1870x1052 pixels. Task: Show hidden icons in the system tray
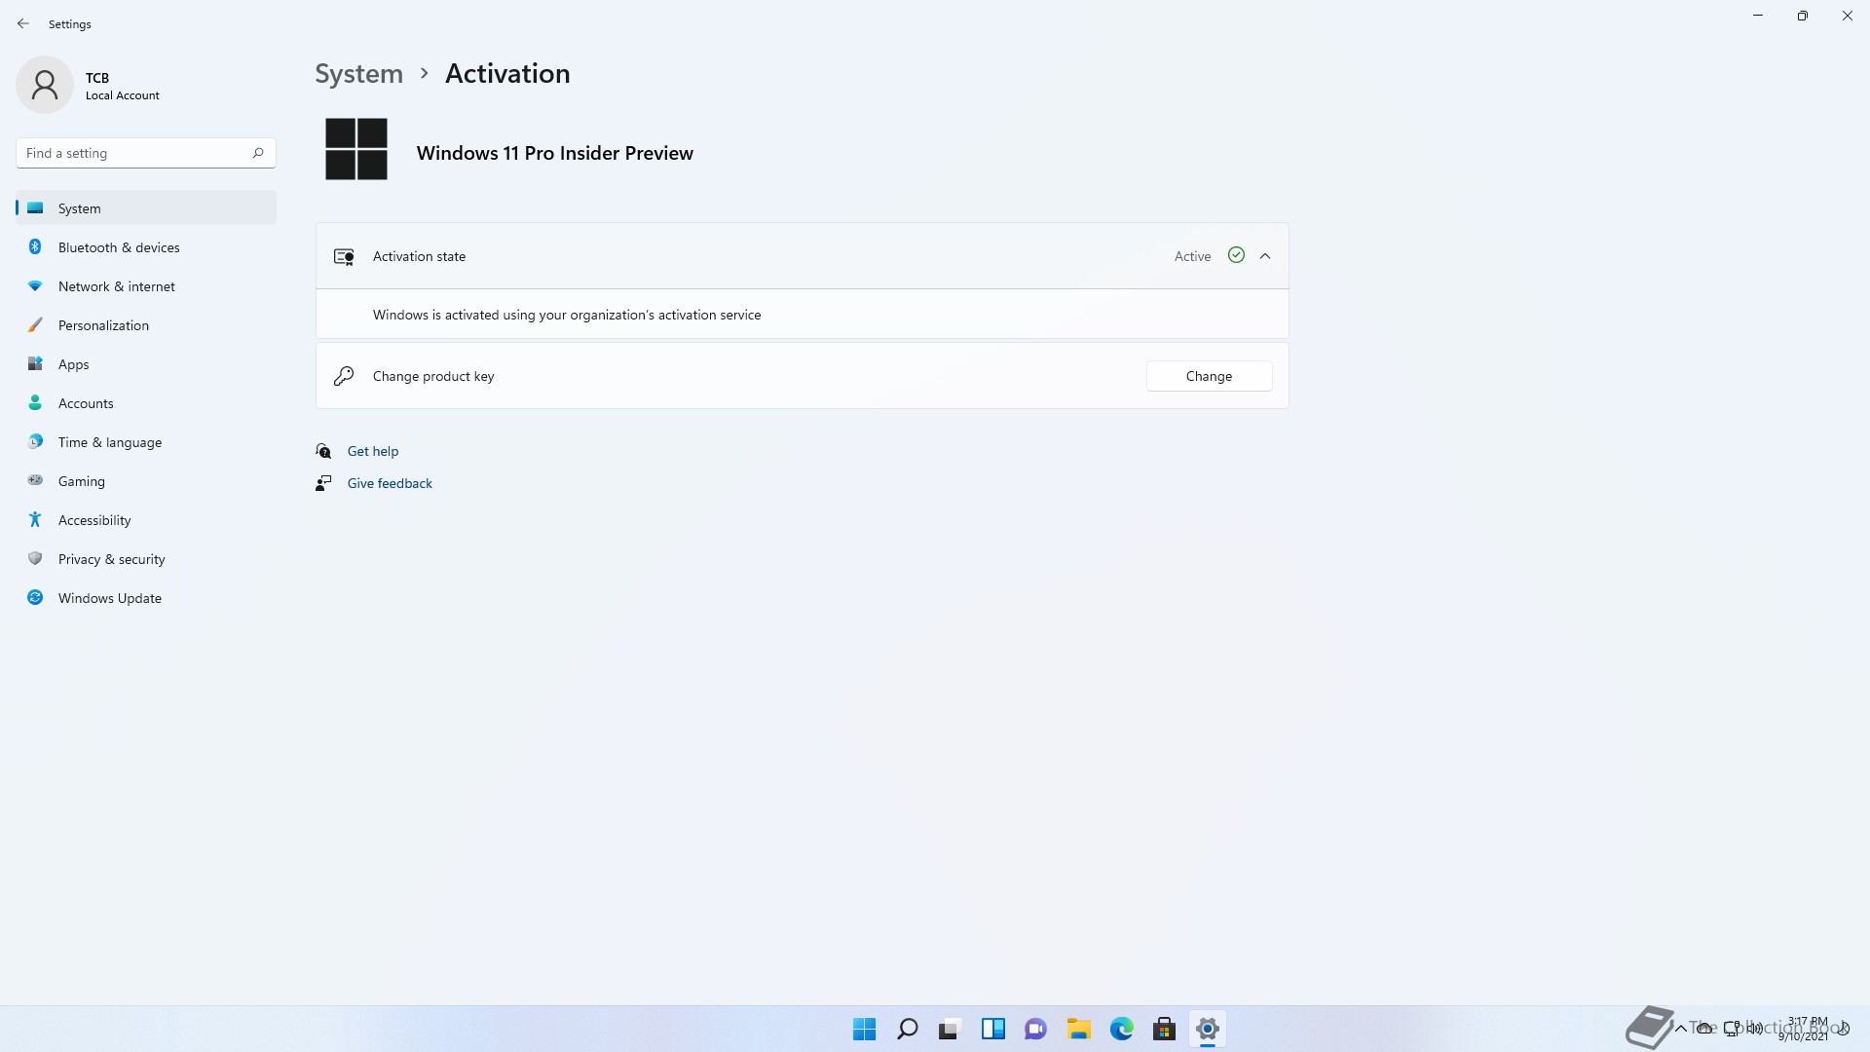click(1680, 1029)
